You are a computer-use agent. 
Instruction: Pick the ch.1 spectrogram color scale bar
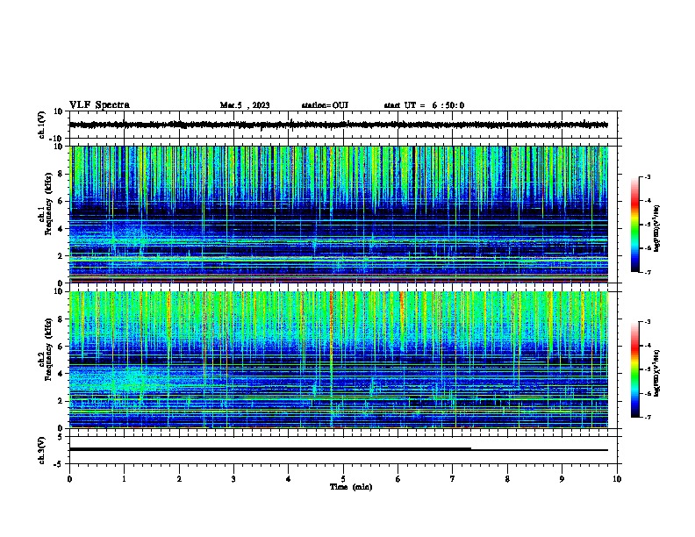635,225
